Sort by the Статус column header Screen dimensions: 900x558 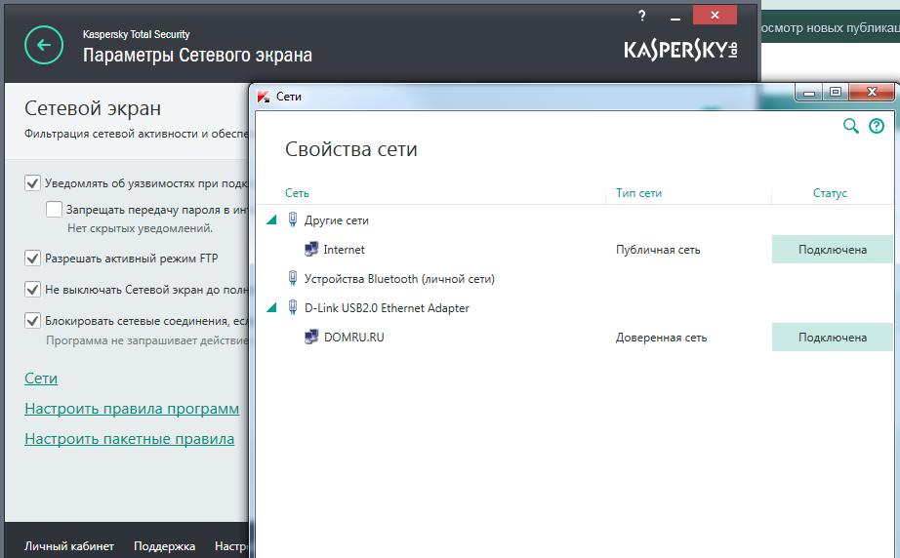point(830,193)
